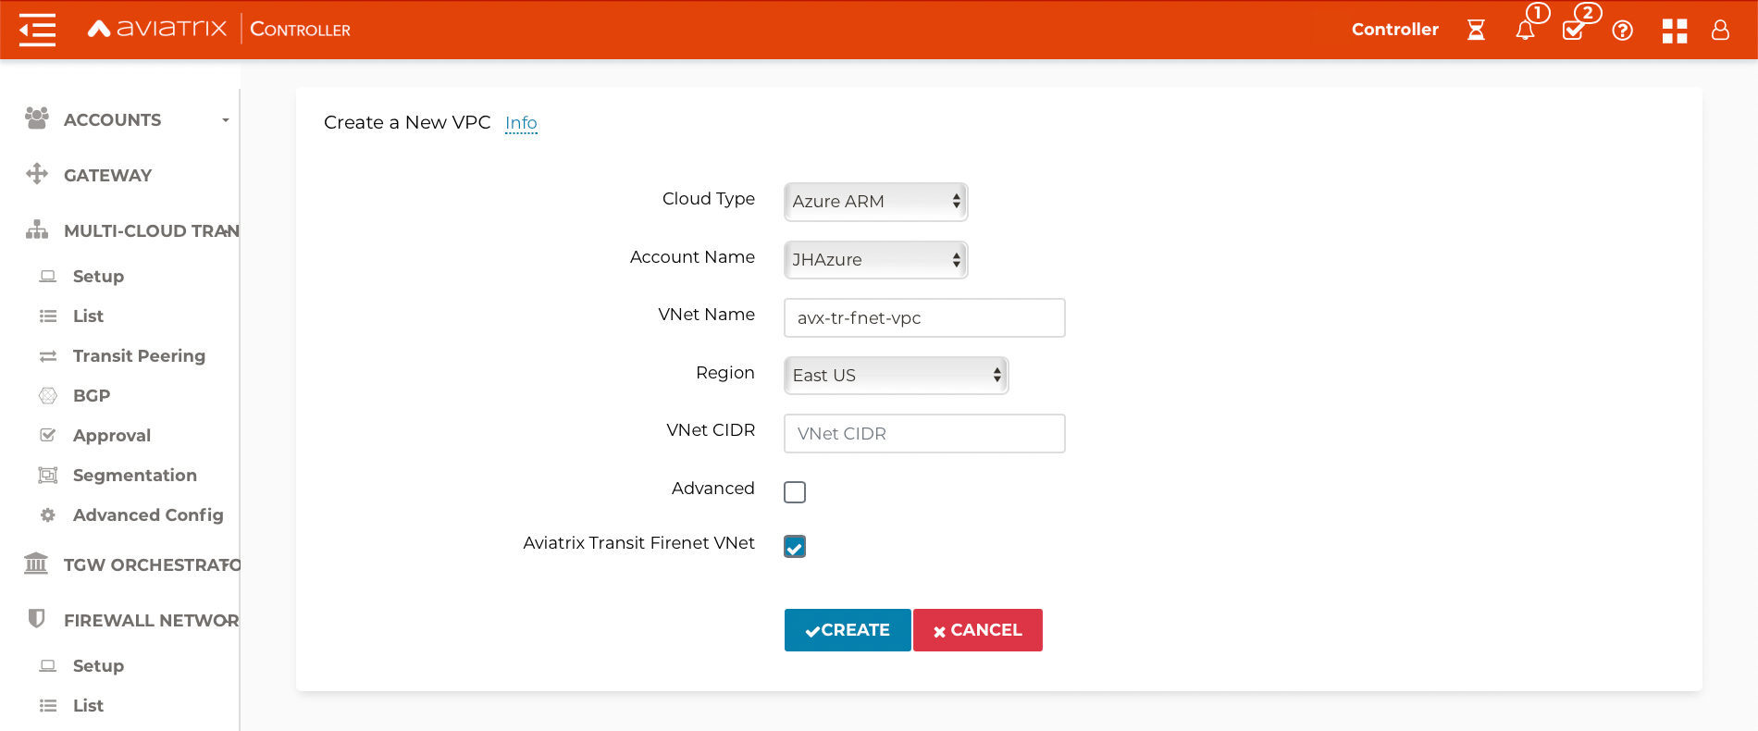The image size is (1758, 731).
Task: Enable the Advanced checkbox
Action: (795, 492)
